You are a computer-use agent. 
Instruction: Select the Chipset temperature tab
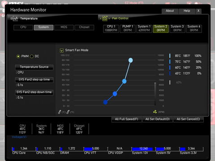pyautogui.click(x=84, y=27)
